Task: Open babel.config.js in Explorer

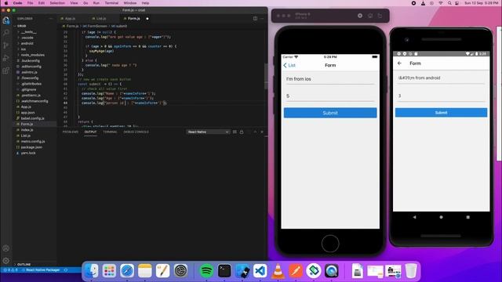Action: (x=32, y=118)
